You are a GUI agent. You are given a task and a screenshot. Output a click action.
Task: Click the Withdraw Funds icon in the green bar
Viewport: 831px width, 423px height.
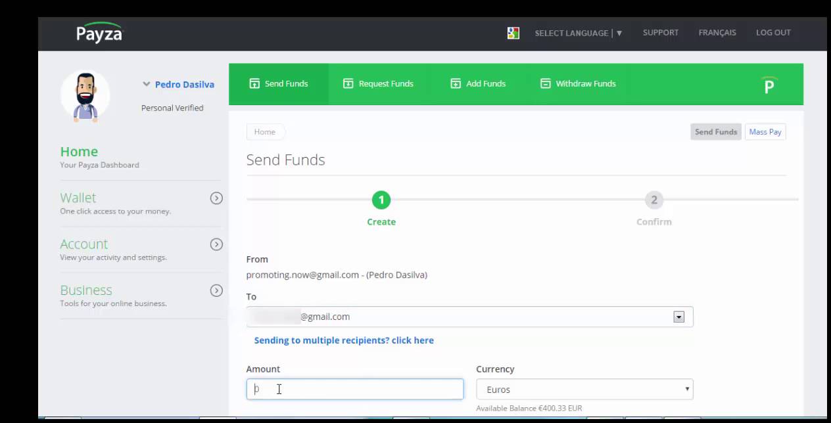pyautogui.click(x=545, y=83)
